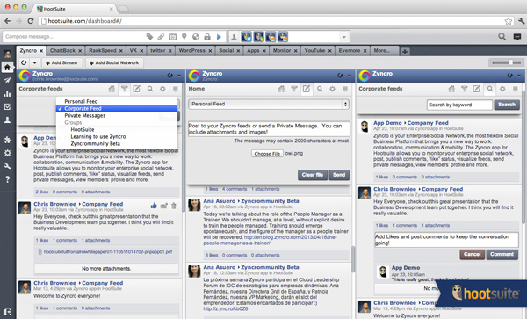The height and width of the screenshot is (319, 527).
Task: Like Chris Brownlee's post with thumbs-up icon
Action: pos(154,206)
